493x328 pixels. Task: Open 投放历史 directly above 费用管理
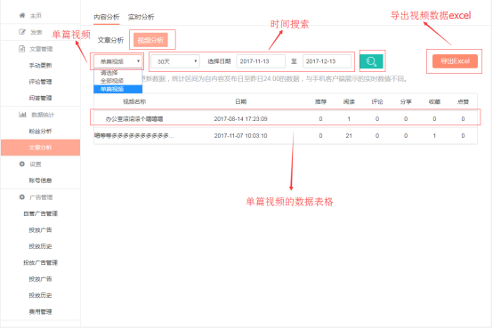[x=40, y=295]
